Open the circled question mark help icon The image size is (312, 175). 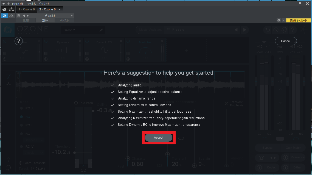tap(19, 41)
